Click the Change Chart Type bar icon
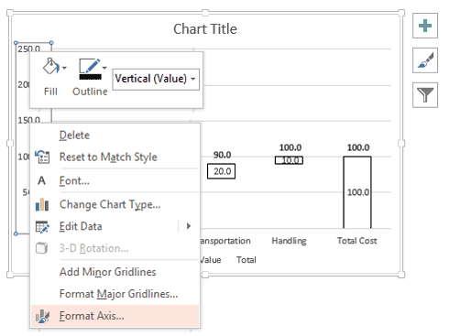This screenshot has height=336, width=460. (42, 204)
